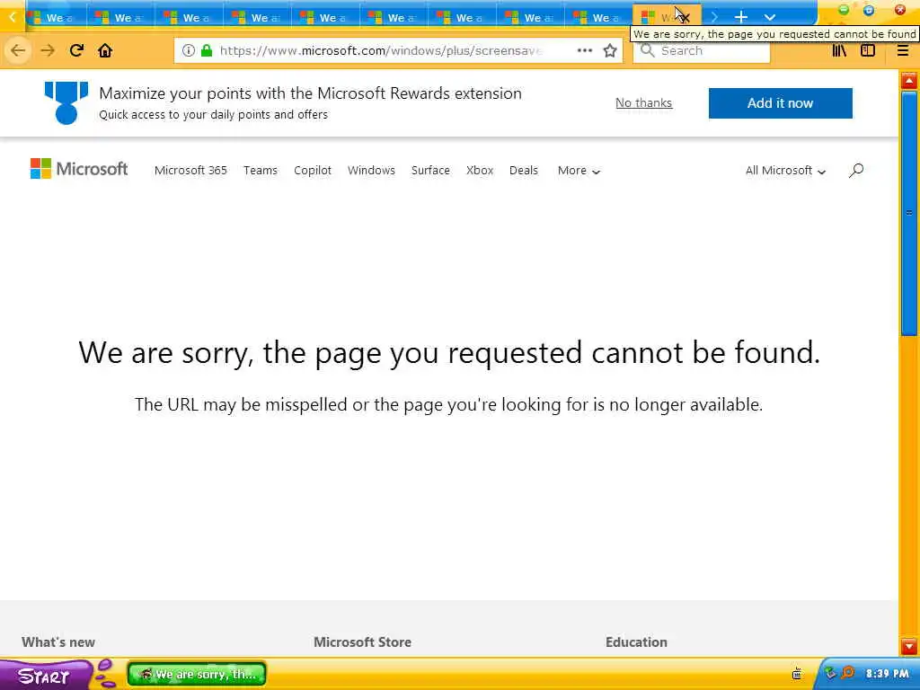Click the system tray clock 8:39 PM

pyautogui.click(x=887, y=674)
